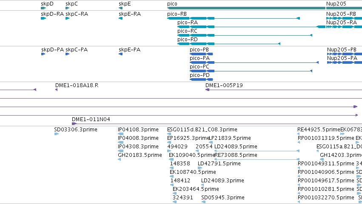Click the EP16925.3prime EST label
The width and height of the screenshot is (362, 204).
pos(188,138)
